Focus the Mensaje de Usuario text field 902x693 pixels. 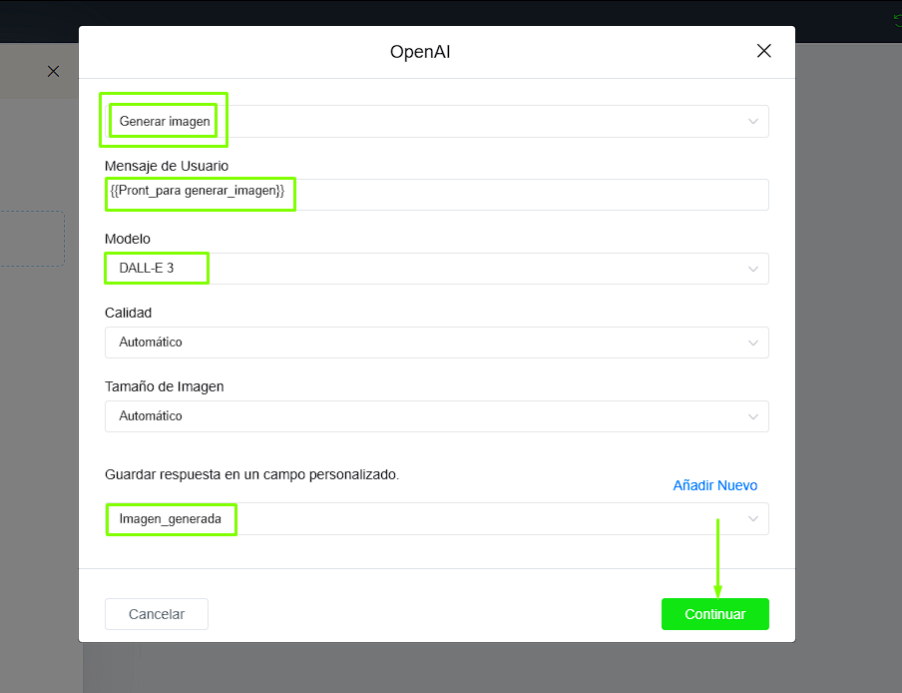click(529, 195)
